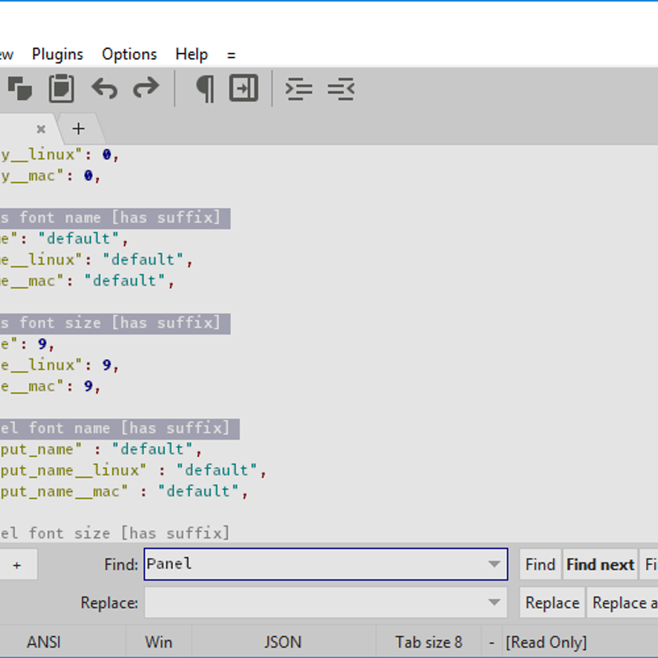Click the Copy icon in the toolbar
The width and height of the screenshot is (658, 658).
coord(20,88)
